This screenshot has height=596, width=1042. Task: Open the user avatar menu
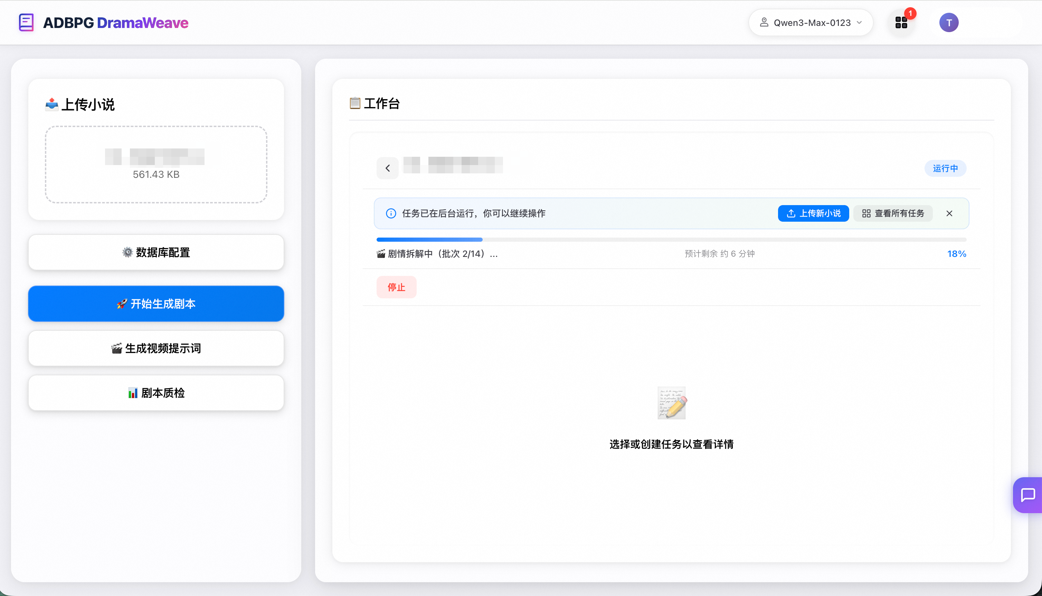[x=949, y=22]
